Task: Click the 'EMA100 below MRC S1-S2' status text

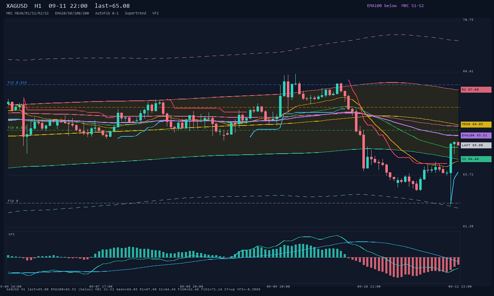Action: 395,6
